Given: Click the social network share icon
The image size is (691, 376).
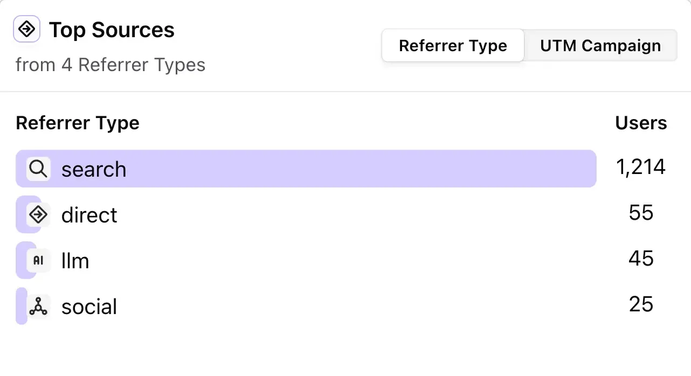Looking at the screenshot, I should (x=38, y=306).
